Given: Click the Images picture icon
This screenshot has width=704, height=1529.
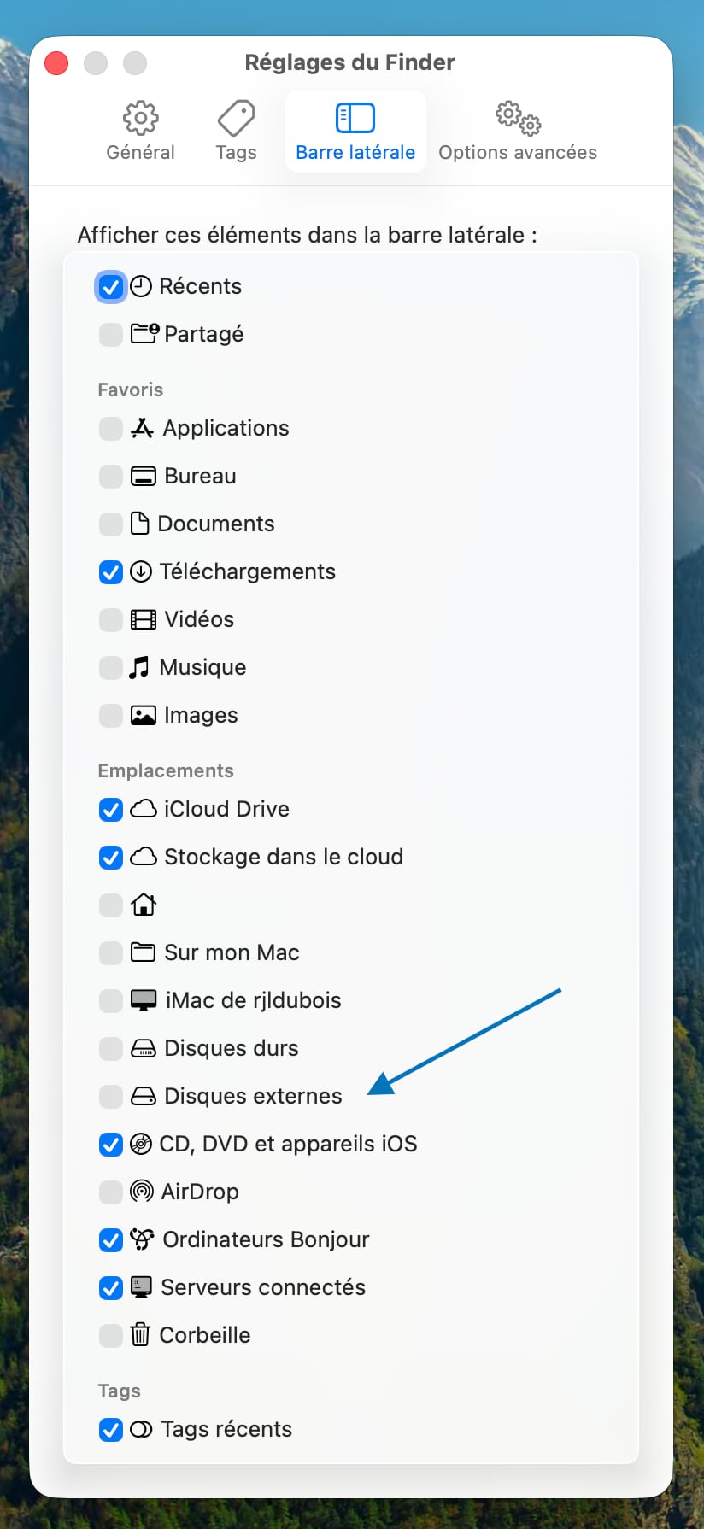Looking at the screenshot, I should [143, 715].
